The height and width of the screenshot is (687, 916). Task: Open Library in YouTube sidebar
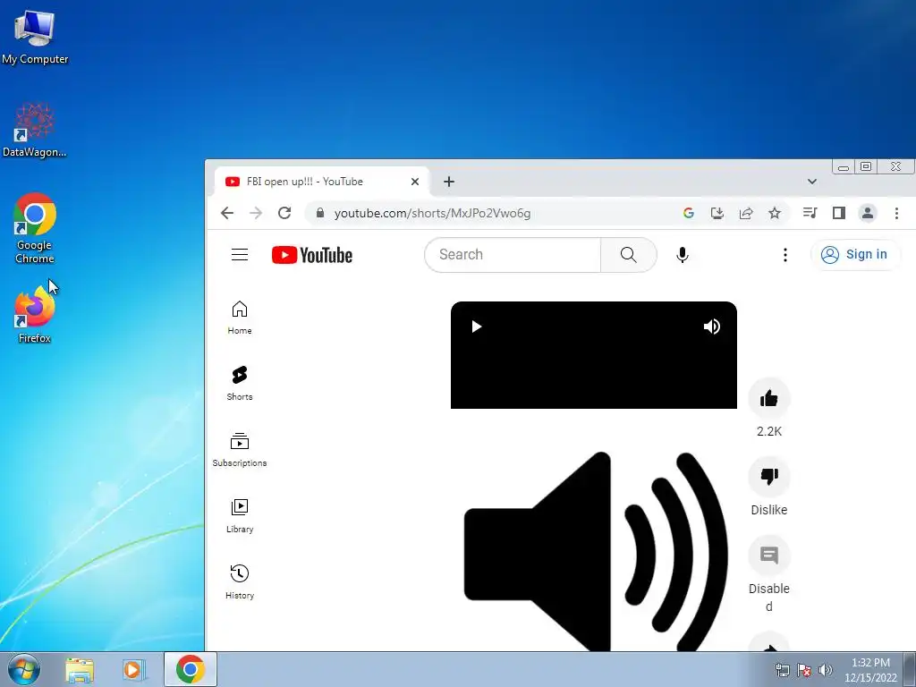point(240,516)
